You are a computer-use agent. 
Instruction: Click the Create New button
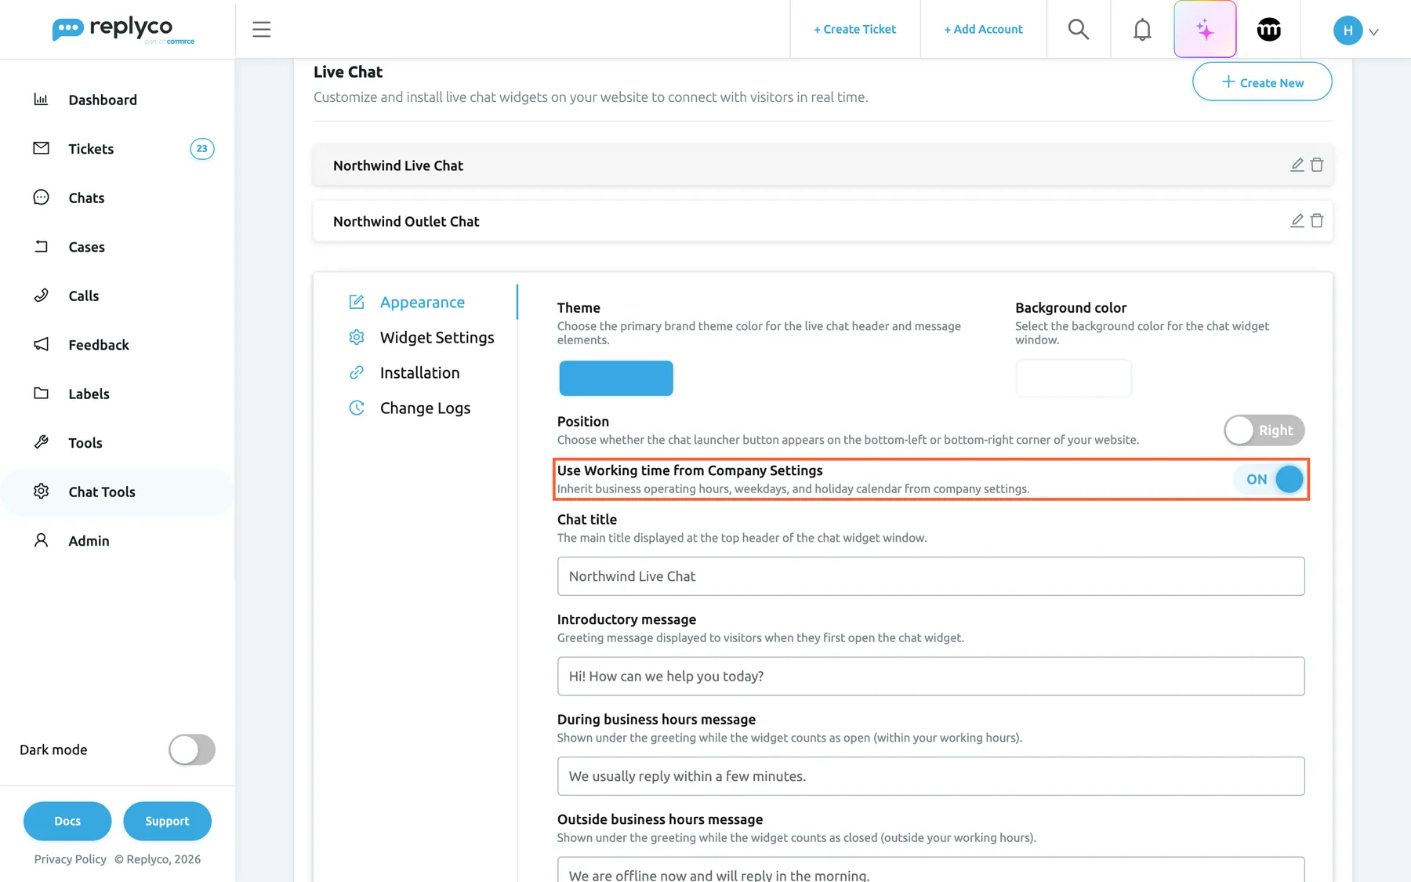coord(1262,82)
